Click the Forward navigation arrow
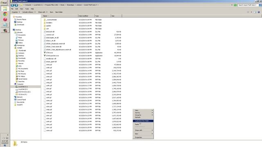This screenshot has height=147, width=262. tap(16, 5)
